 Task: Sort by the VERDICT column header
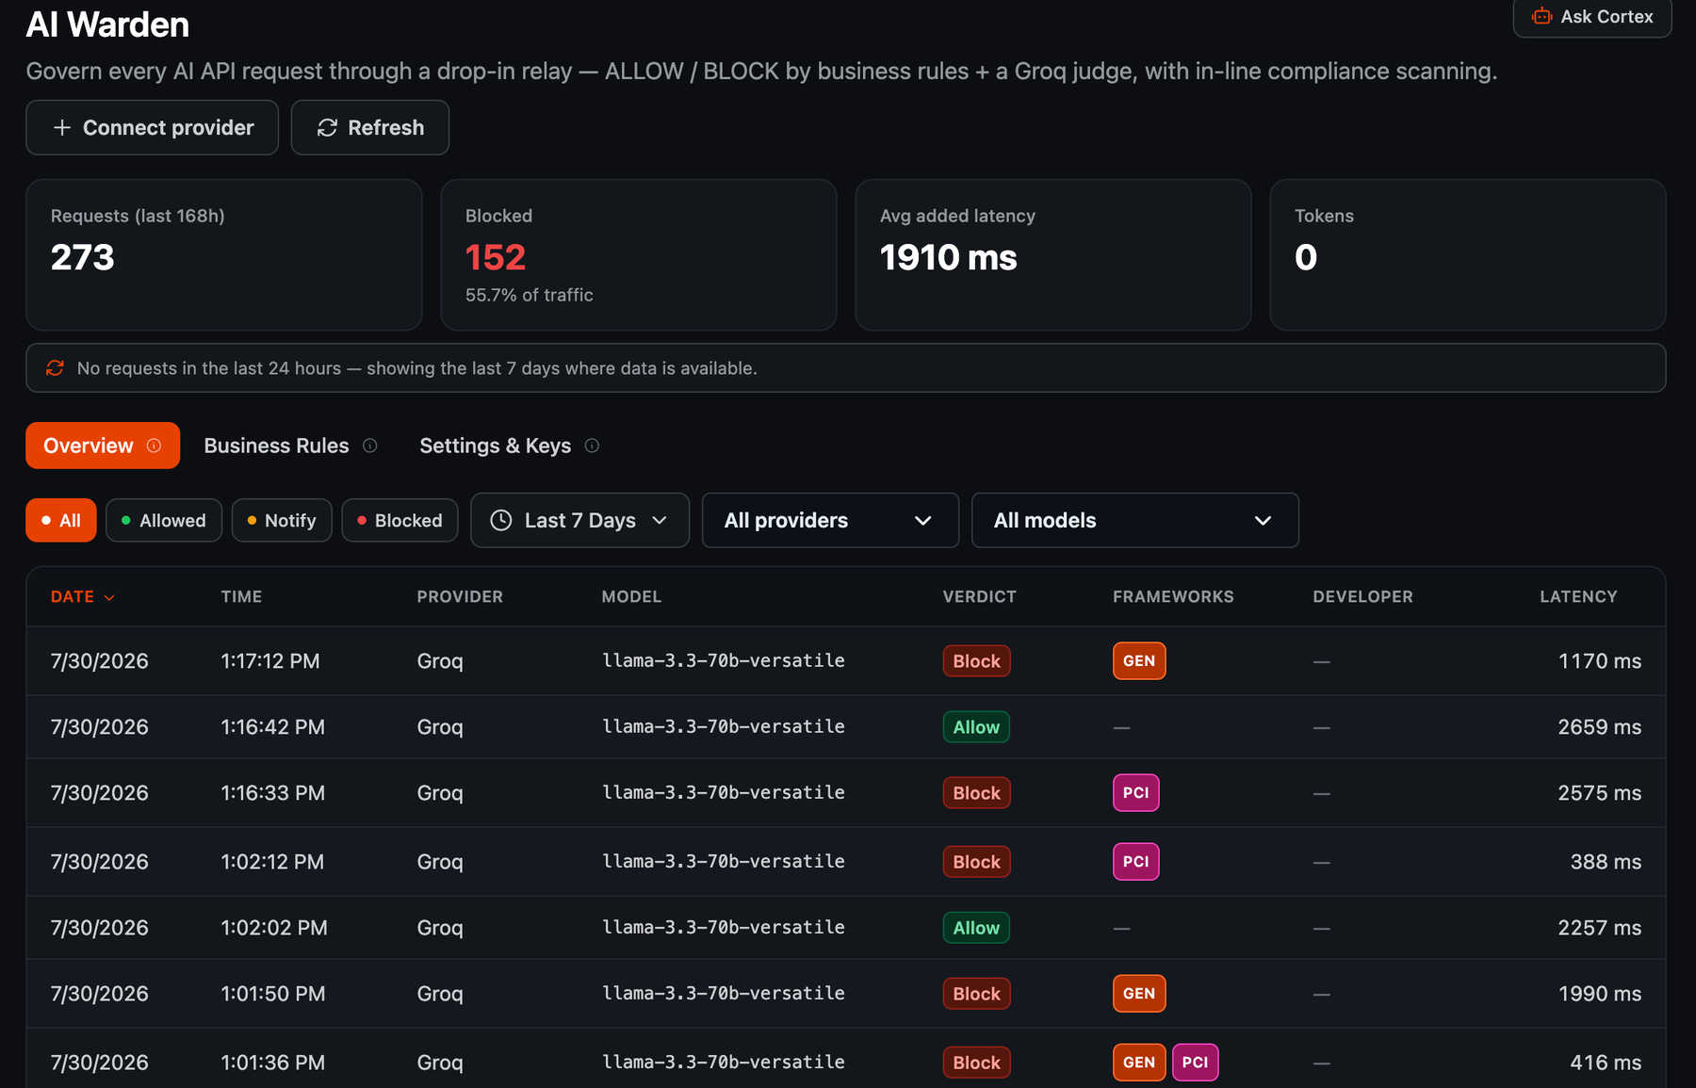coord(979,596)
